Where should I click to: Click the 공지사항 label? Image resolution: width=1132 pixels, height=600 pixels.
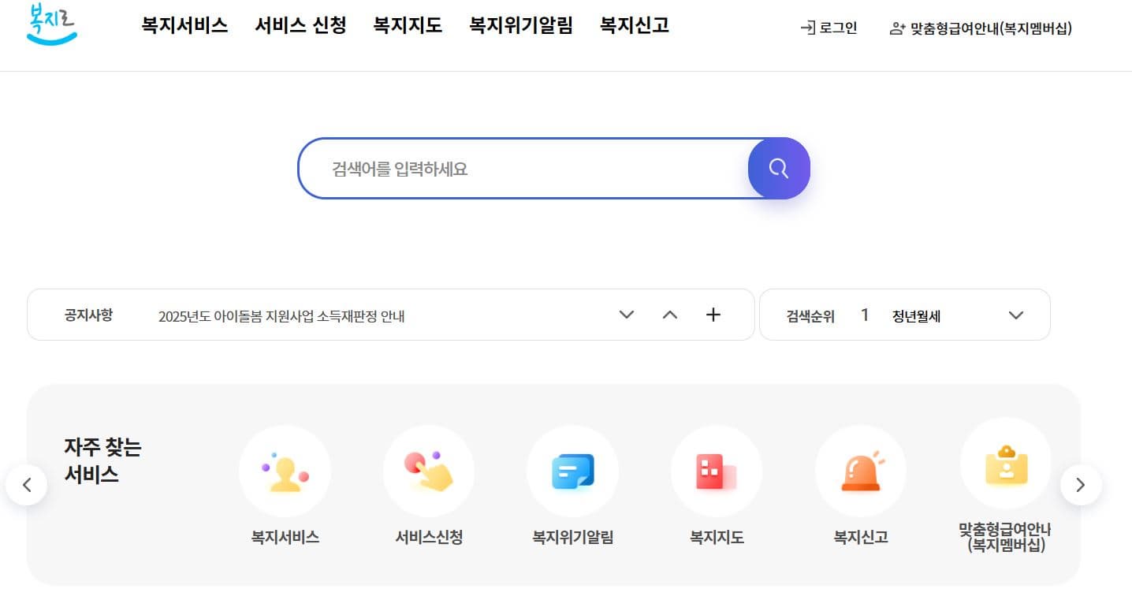[88, 315]
